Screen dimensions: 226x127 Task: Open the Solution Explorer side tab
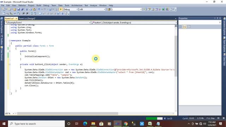point(224,27)
